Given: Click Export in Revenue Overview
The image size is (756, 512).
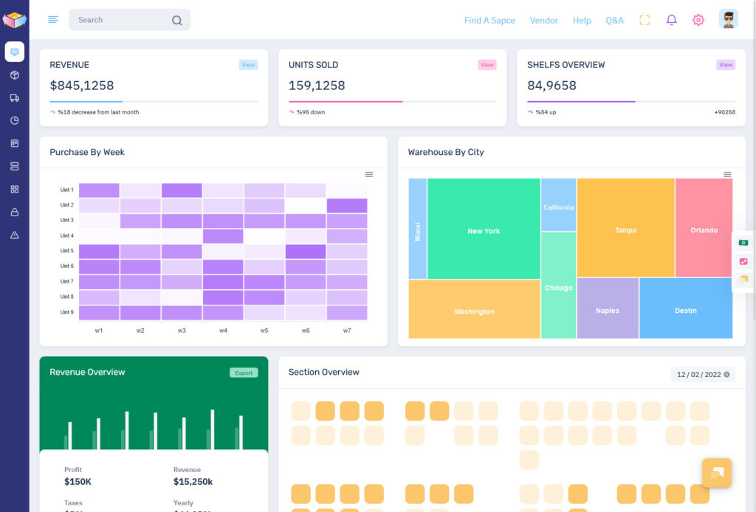Looking at the screenshot, I should pos(244,373).
